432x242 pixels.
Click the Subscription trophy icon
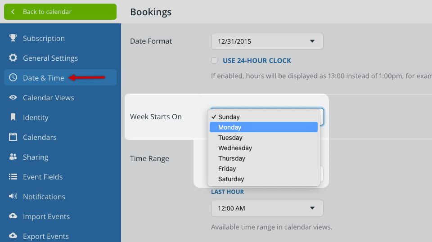(x=13, y=38)
